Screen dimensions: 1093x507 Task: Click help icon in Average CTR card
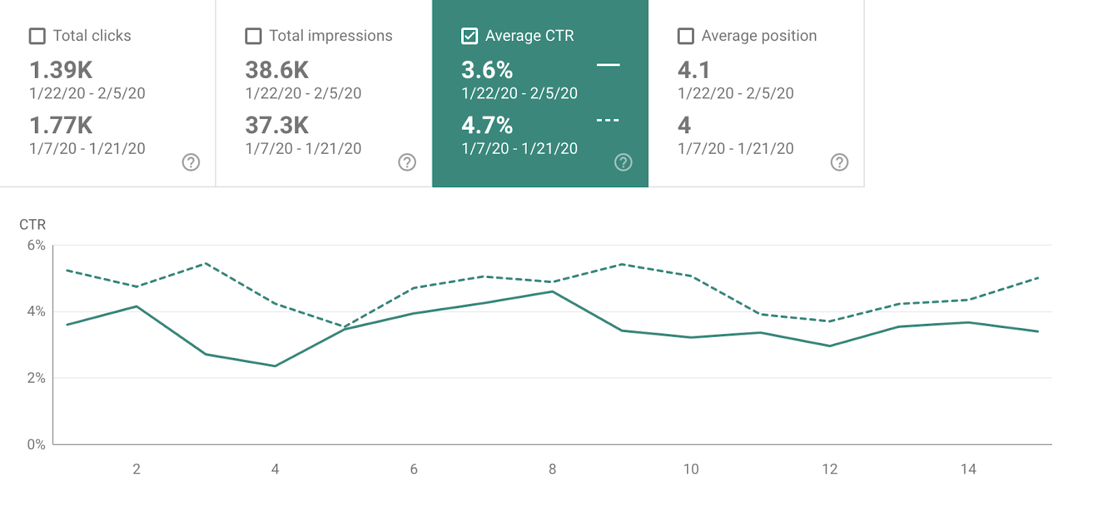coord(623,162)
